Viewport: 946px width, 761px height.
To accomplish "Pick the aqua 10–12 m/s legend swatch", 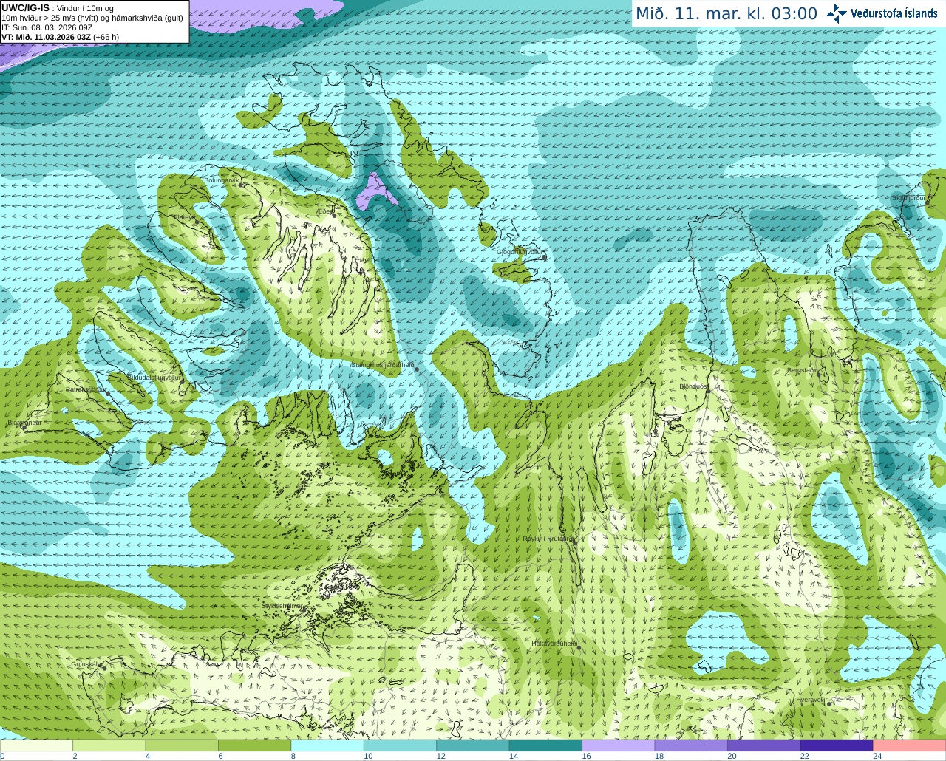I will click(400, 745).
